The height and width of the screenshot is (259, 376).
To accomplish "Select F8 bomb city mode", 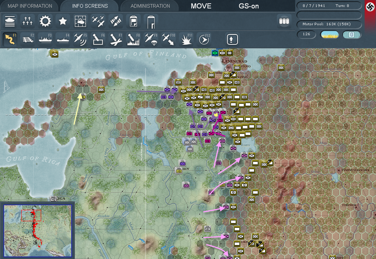I will click(x=133, y=39).
